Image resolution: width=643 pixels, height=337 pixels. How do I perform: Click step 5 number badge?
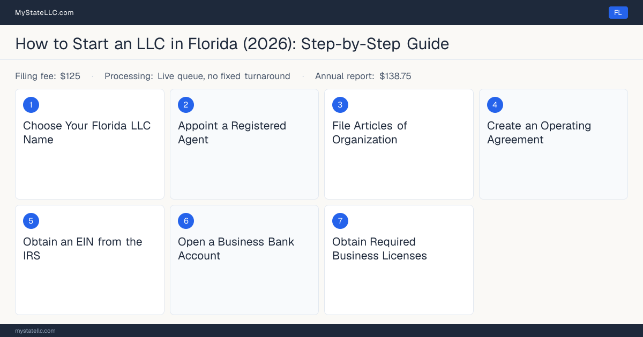point(31,221)
